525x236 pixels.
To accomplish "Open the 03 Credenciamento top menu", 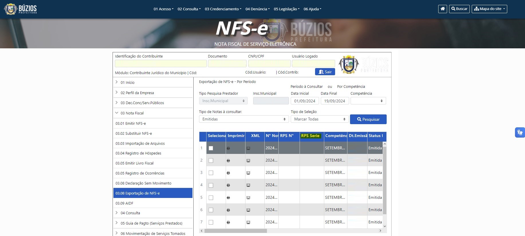I will pyautogui.click(x=223, y=9).
